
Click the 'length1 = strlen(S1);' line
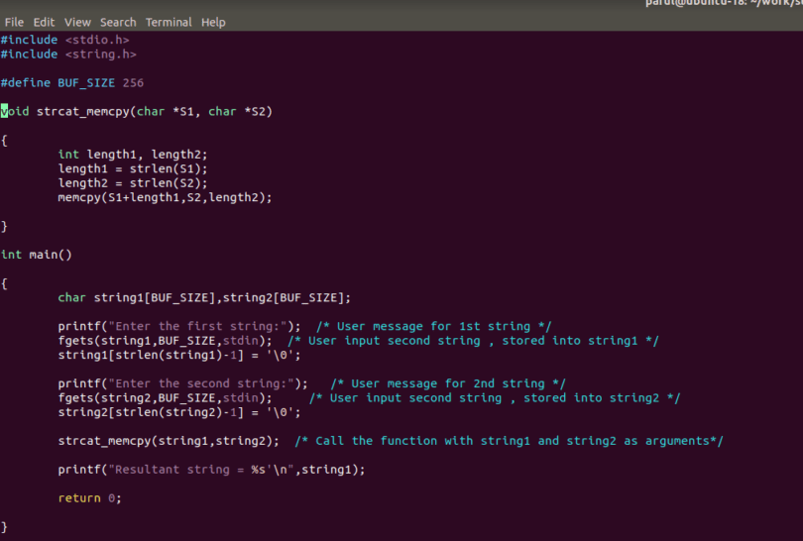[133, 168]
